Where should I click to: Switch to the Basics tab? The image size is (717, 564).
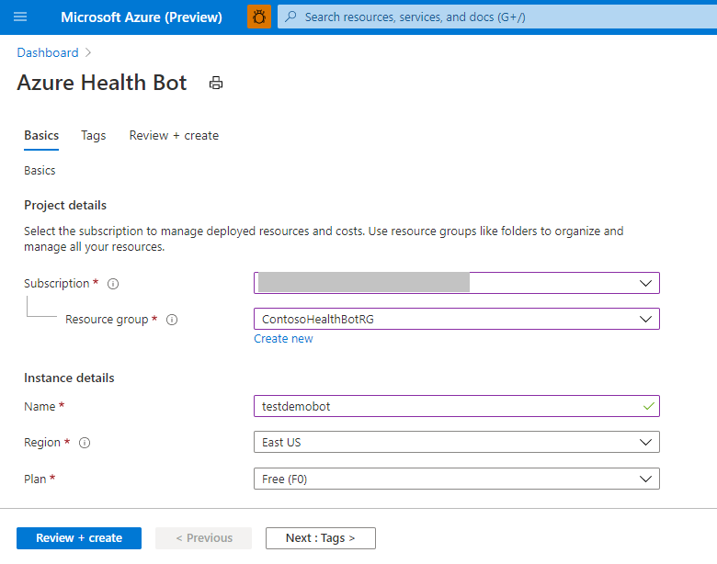click(41, 136)
